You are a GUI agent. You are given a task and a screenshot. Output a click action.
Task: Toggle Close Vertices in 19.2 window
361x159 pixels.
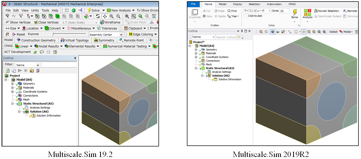click(x=46, y=22)
